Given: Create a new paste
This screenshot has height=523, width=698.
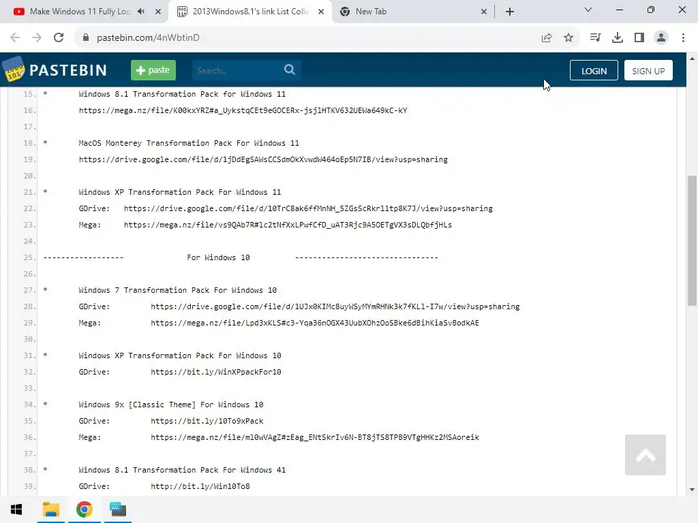Looking at the screenshot, I should click(x=153, y=70).
